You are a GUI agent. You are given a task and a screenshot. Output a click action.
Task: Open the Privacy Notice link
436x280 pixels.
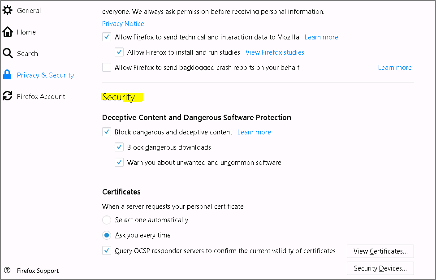point(123,24)
